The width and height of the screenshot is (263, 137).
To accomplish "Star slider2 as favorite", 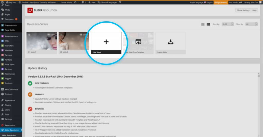I will (61, 35).
